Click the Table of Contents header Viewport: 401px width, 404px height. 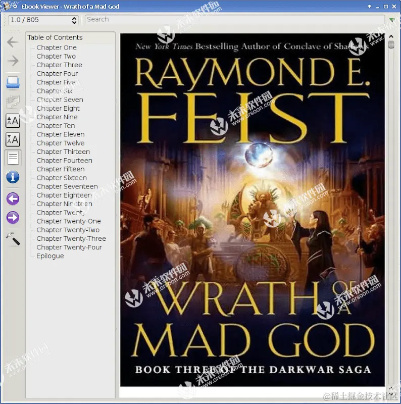click(55, 37)
